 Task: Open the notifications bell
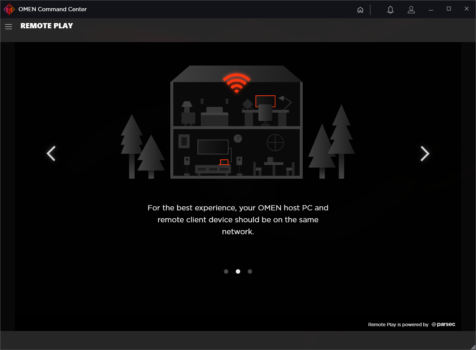390,10
